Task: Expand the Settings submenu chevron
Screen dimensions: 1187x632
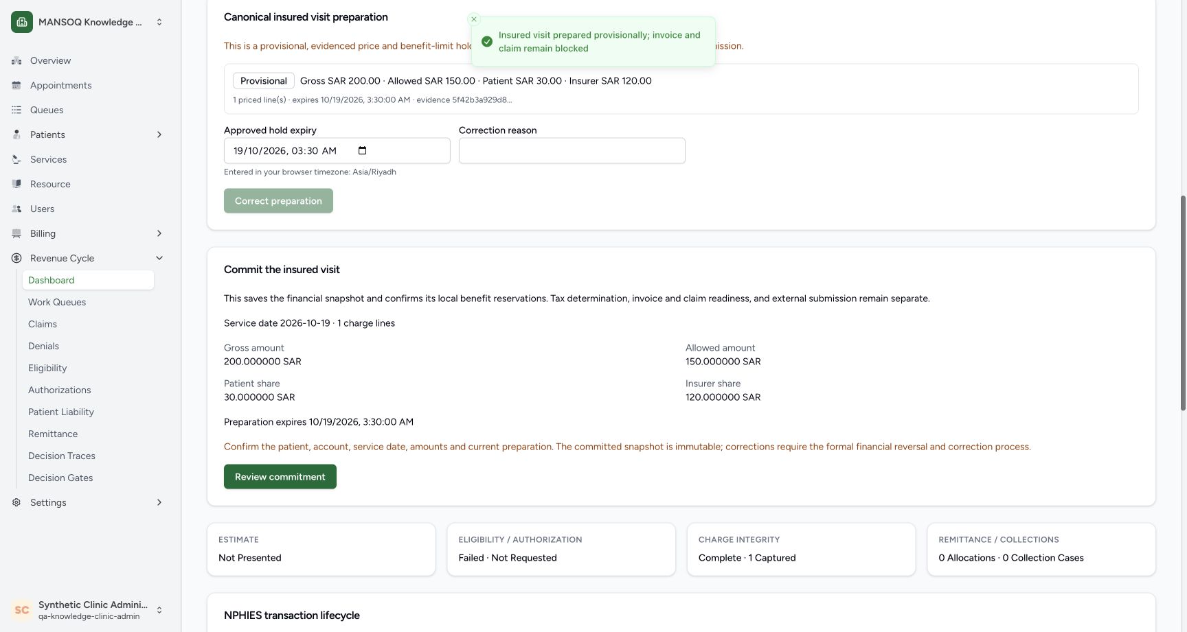Action: [x=159, y=502]
